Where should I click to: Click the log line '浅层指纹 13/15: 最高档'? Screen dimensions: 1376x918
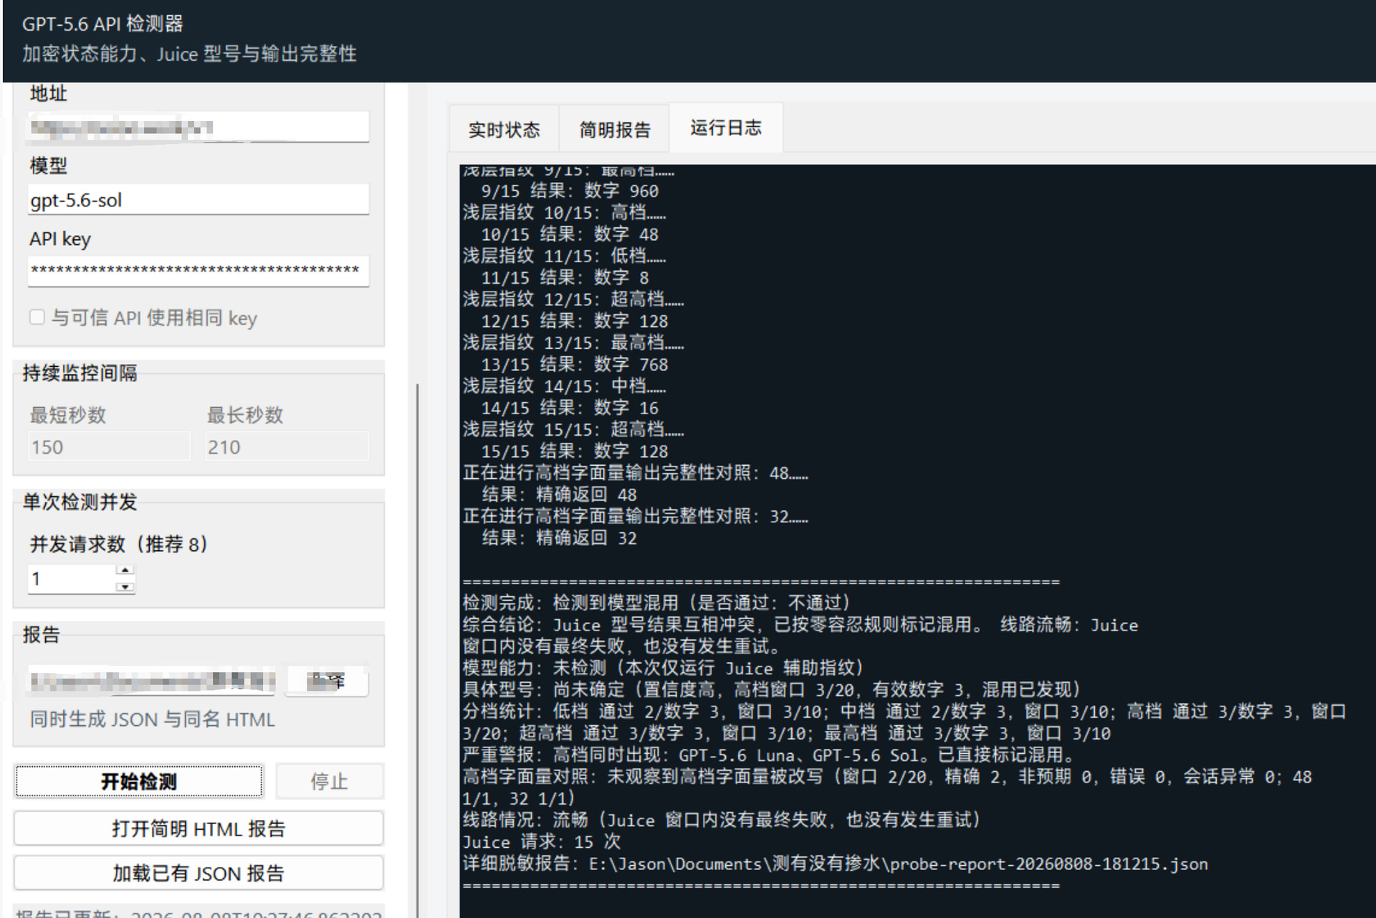(573, 343)
